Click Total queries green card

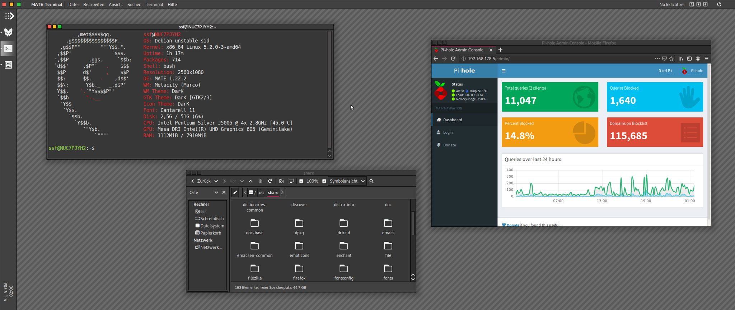550,97
